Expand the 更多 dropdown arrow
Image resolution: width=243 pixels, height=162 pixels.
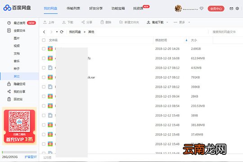[x=189, y=22]
